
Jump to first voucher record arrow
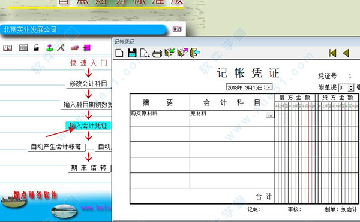[332, 53]
